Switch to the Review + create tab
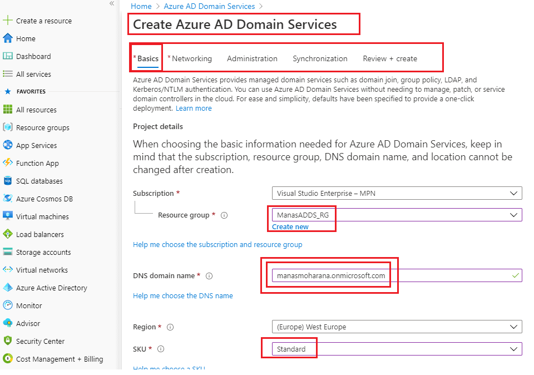534x375 pixels. pyautogui.click(x=390, y=58)
